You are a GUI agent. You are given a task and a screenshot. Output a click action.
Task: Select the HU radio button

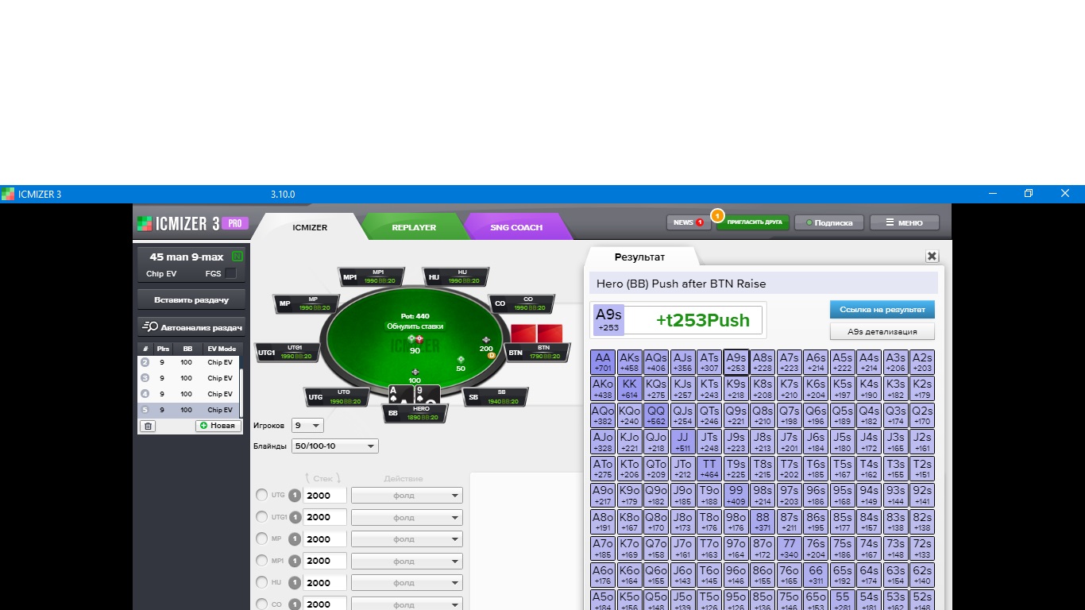pyautogui.click(x=261, y=582)
